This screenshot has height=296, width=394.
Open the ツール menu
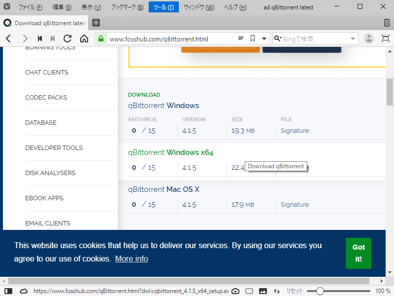164,7
